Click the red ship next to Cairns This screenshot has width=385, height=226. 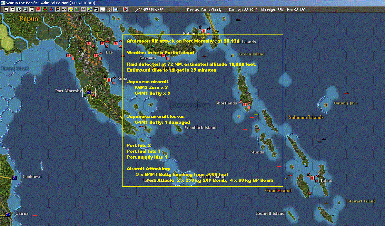click(x=35, y=215)
